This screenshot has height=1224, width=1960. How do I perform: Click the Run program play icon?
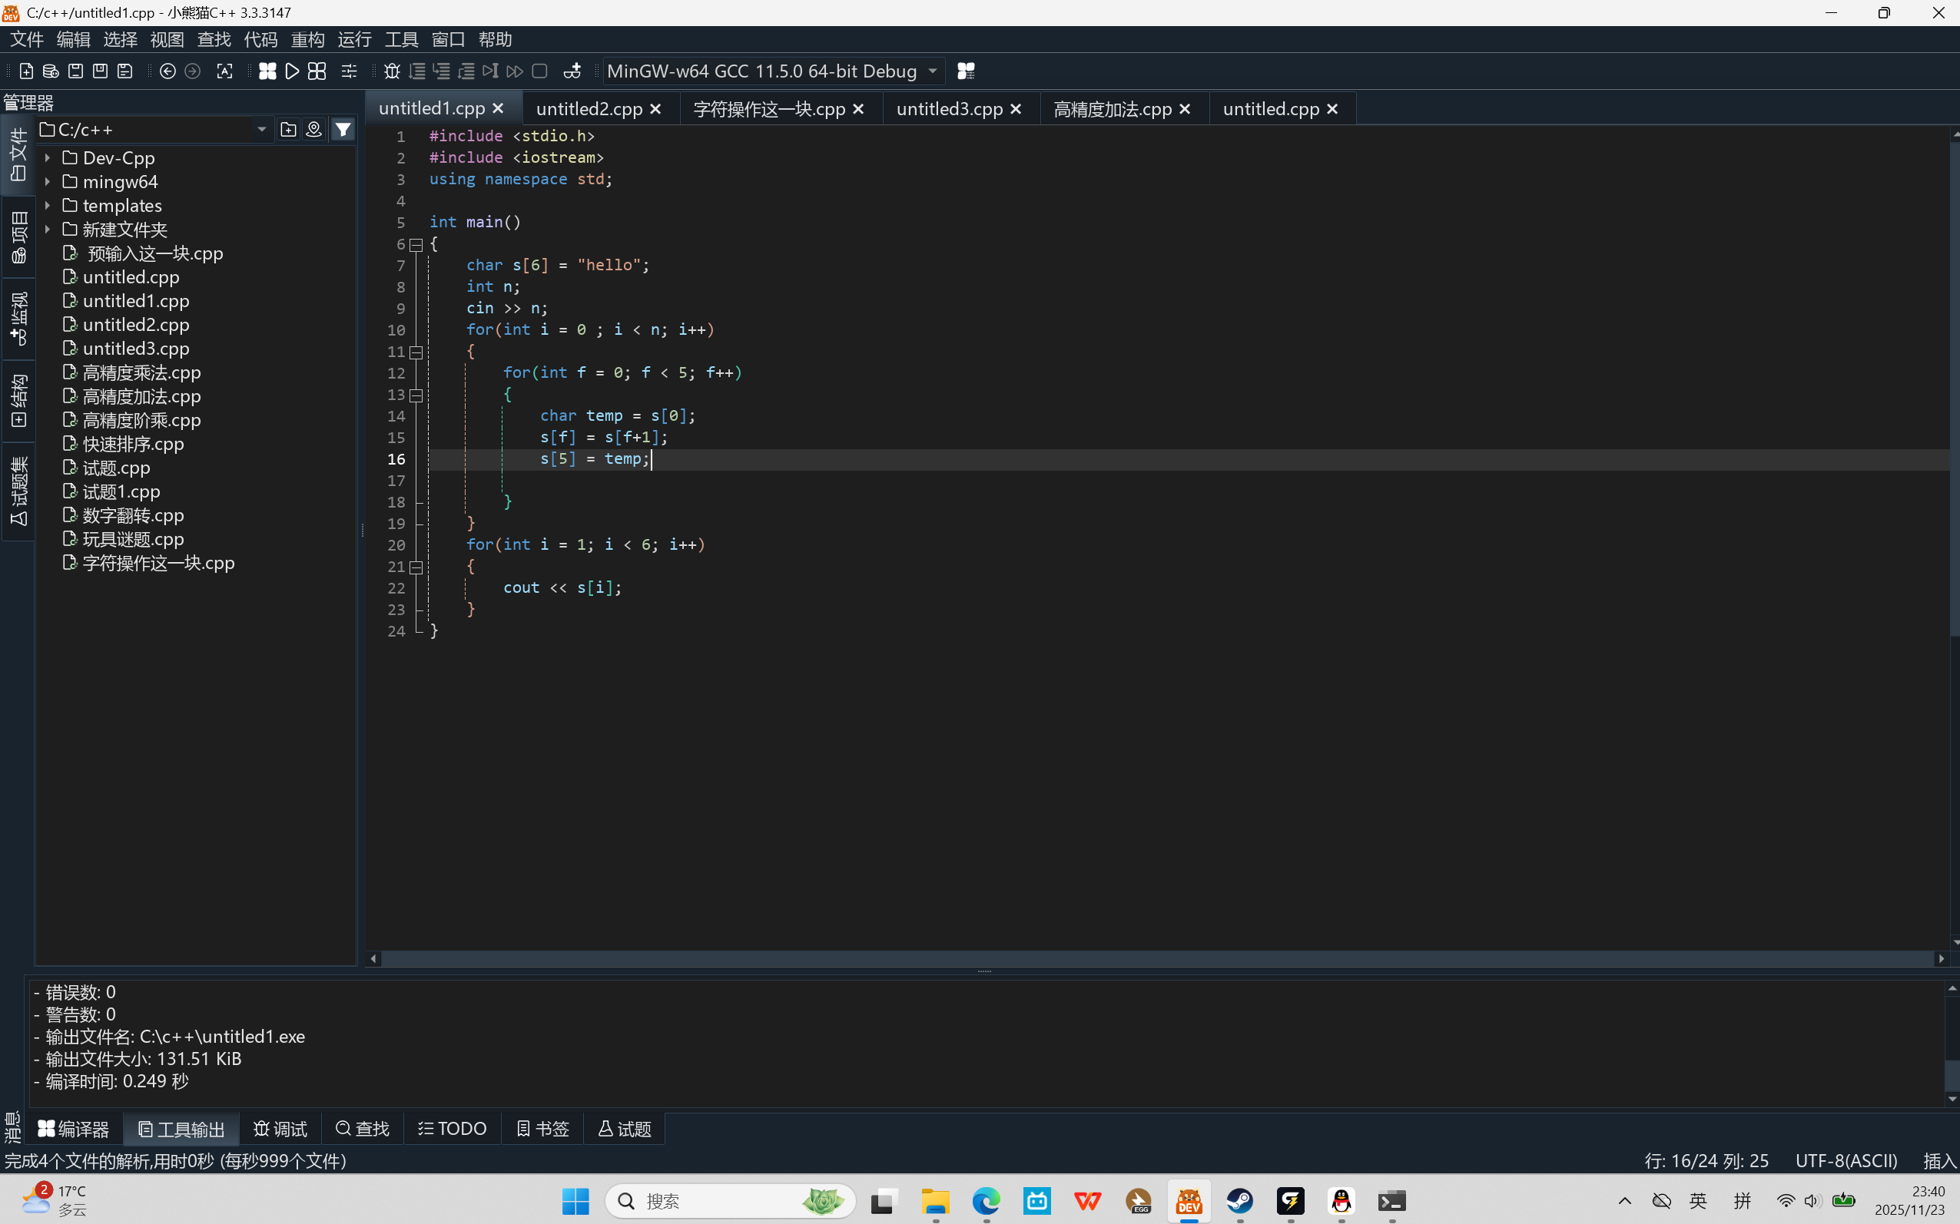coord(293,71)
